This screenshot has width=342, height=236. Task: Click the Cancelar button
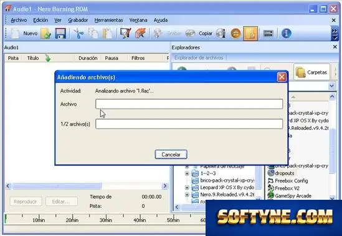(x=171, y=154)
